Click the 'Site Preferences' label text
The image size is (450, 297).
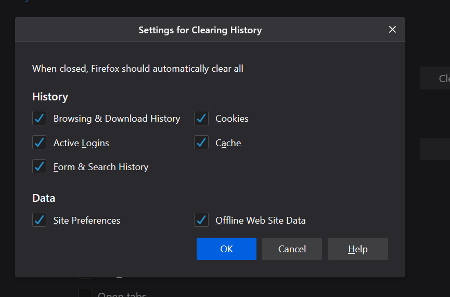(x=87, y=221)
